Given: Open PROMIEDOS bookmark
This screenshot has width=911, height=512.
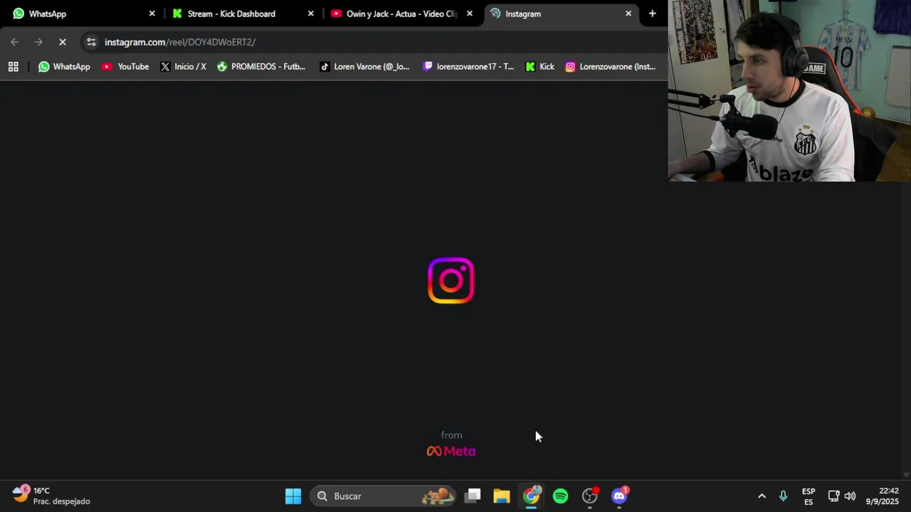Looking at the screenshot, I should [260, 67].
